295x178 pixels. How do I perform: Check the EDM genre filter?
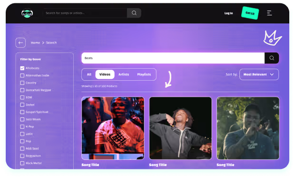tap(22, 97)
